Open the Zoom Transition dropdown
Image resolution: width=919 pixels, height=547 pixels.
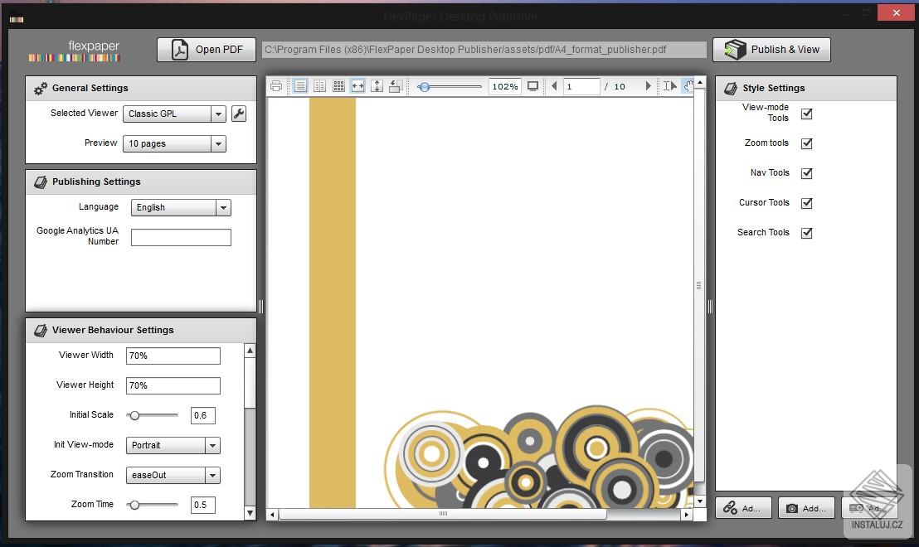tap(173, 475)
